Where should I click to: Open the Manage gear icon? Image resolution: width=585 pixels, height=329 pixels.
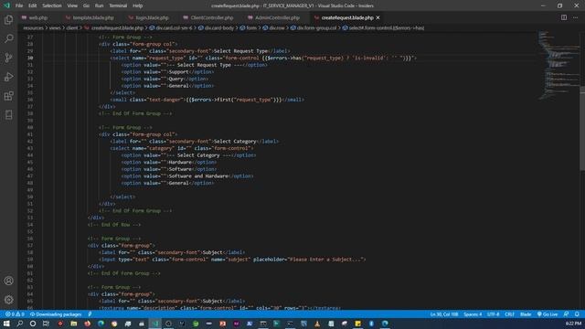click(8, 300)
